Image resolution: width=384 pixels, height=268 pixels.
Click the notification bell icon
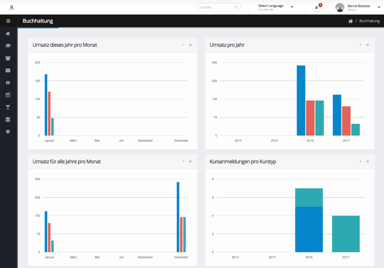316,7
